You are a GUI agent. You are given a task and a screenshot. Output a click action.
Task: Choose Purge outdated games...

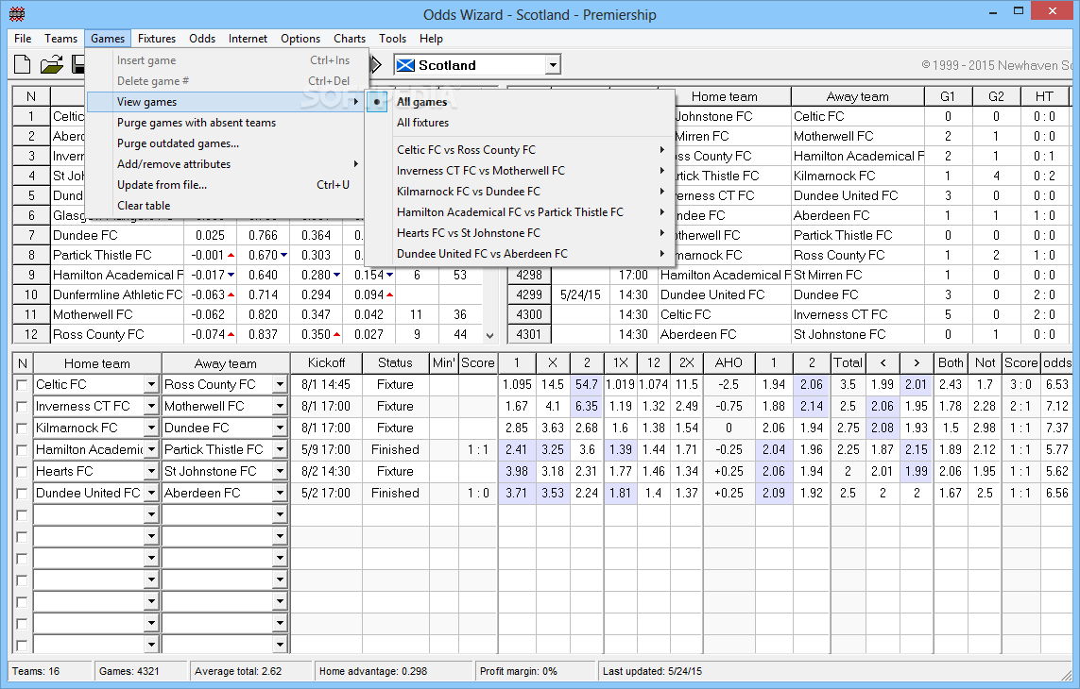(225, 143)
